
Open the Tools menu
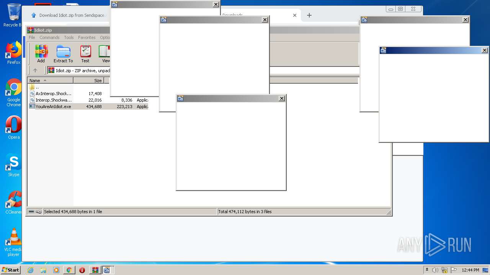69,37
